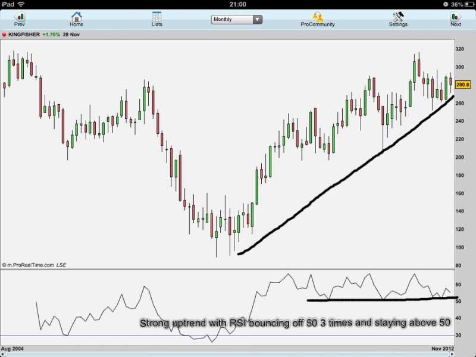
Task: Click the yellow 280.6 price tag
Action: pyautogui.click(x=463, y=85)
